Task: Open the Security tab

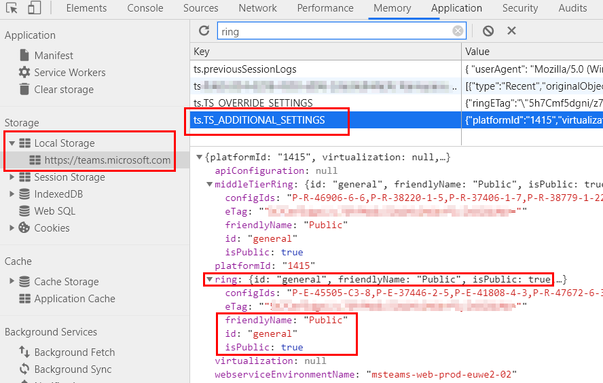Action: pos(520,8)
